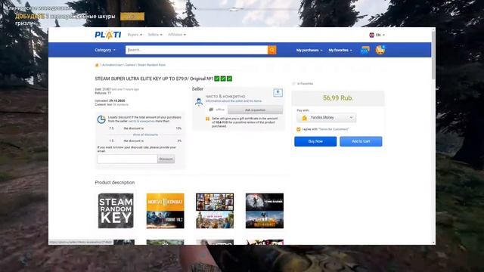
Task: Open seller name чисто & конкретно
Action: 225,96
